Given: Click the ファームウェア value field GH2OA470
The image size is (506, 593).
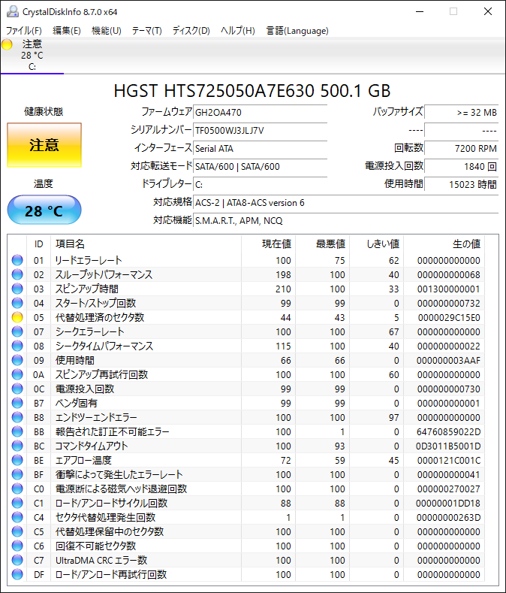Looking at the screenshot, I should coord(260,112).
